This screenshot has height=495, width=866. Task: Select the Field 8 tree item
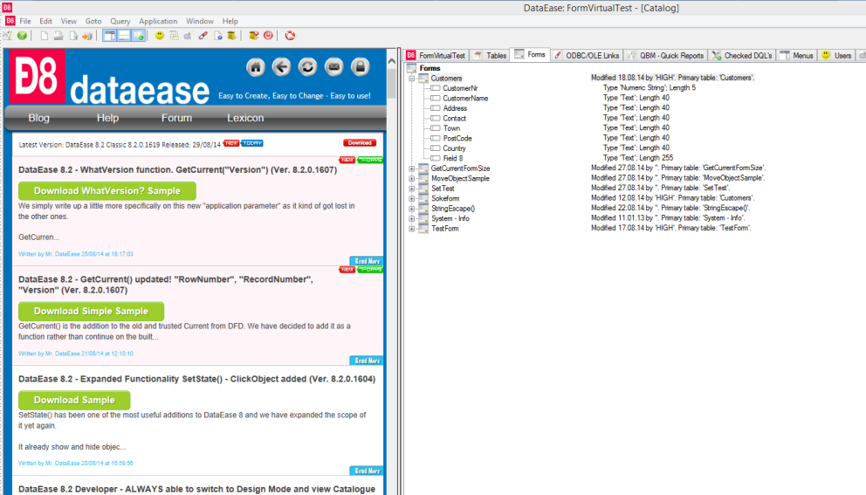pos(453,158)
